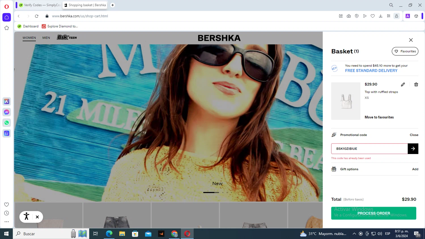Image resolution: width=425 pixels, height=239 pixels.
Task: Switch to the Verify Codes tab
Action: (40, 5)
